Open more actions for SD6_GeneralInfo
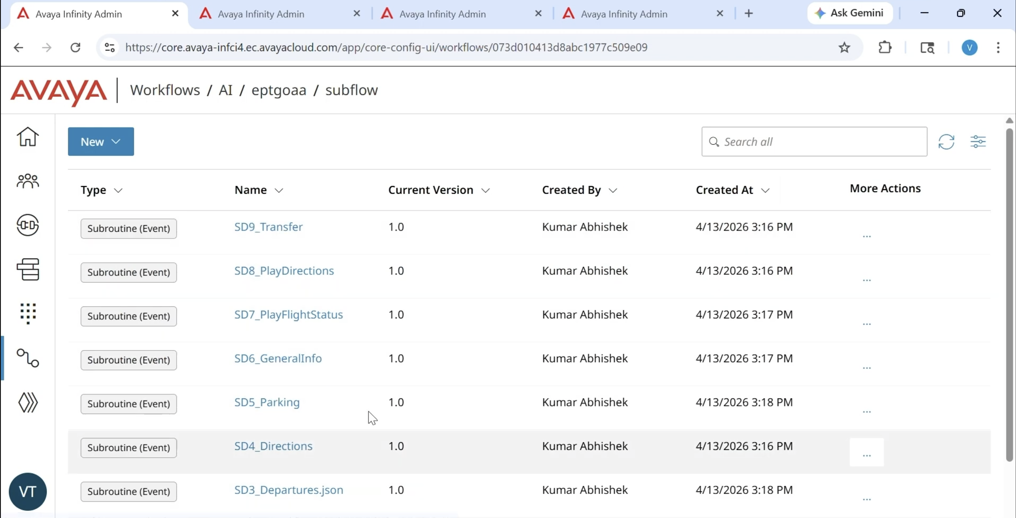 click(x=866, y=367)
